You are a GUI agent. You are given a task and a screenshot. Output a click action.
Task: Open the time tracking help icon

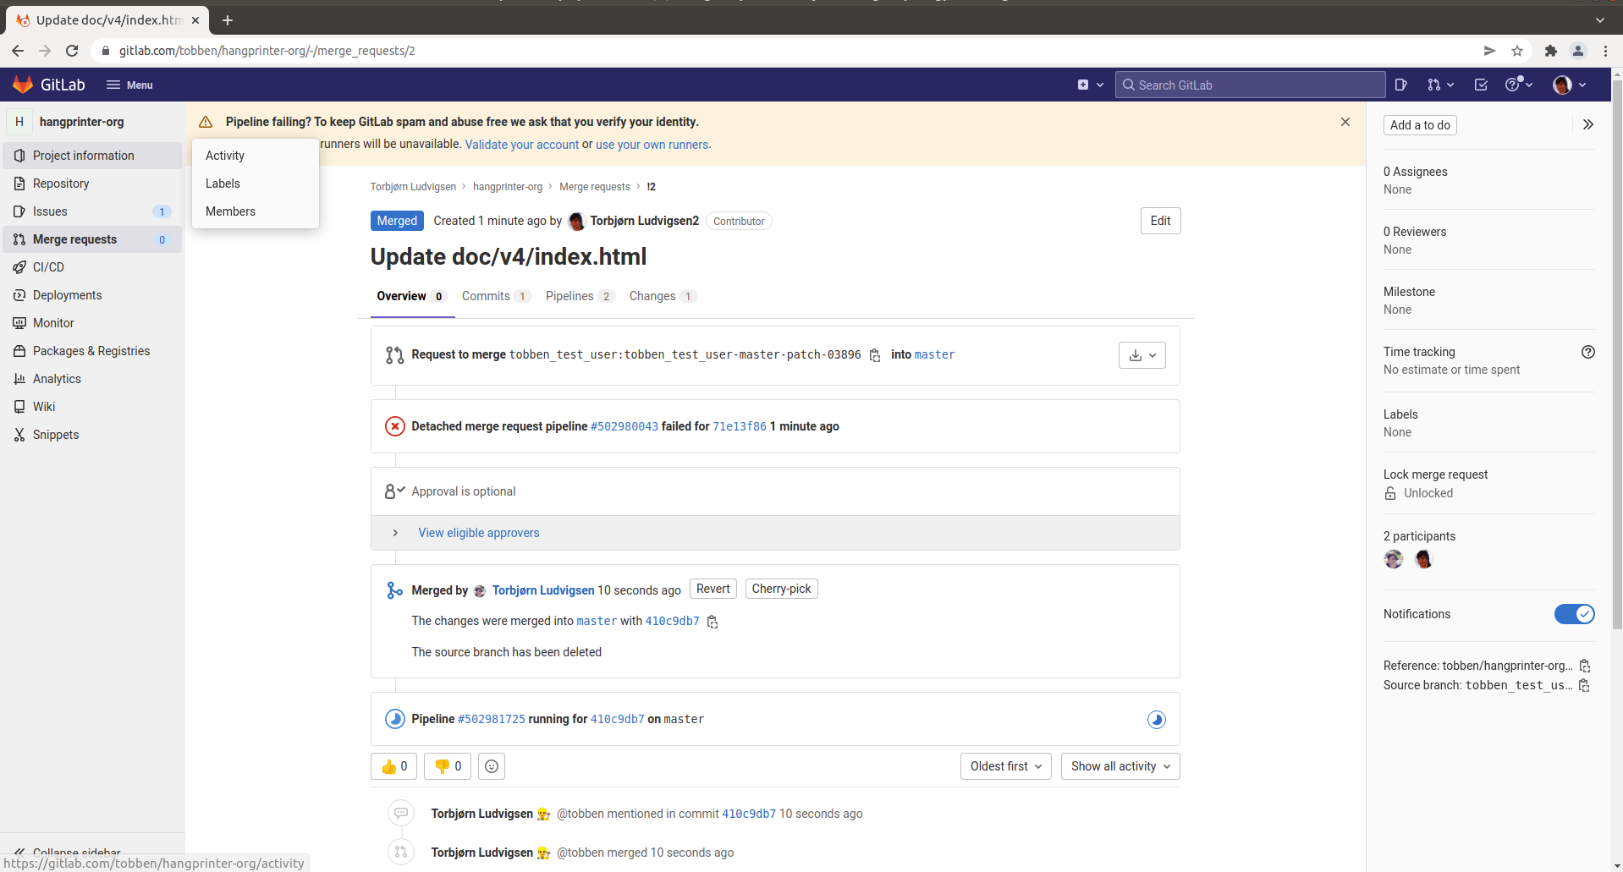1587,352
